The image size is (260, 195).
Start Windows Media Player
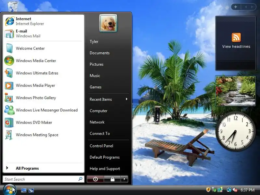44,85
